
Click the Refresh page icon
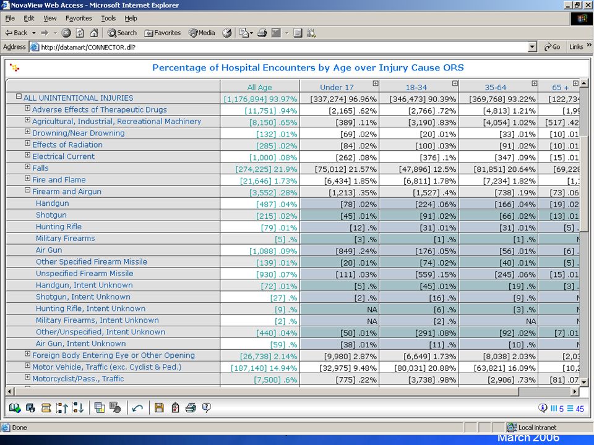coord(80,33)
